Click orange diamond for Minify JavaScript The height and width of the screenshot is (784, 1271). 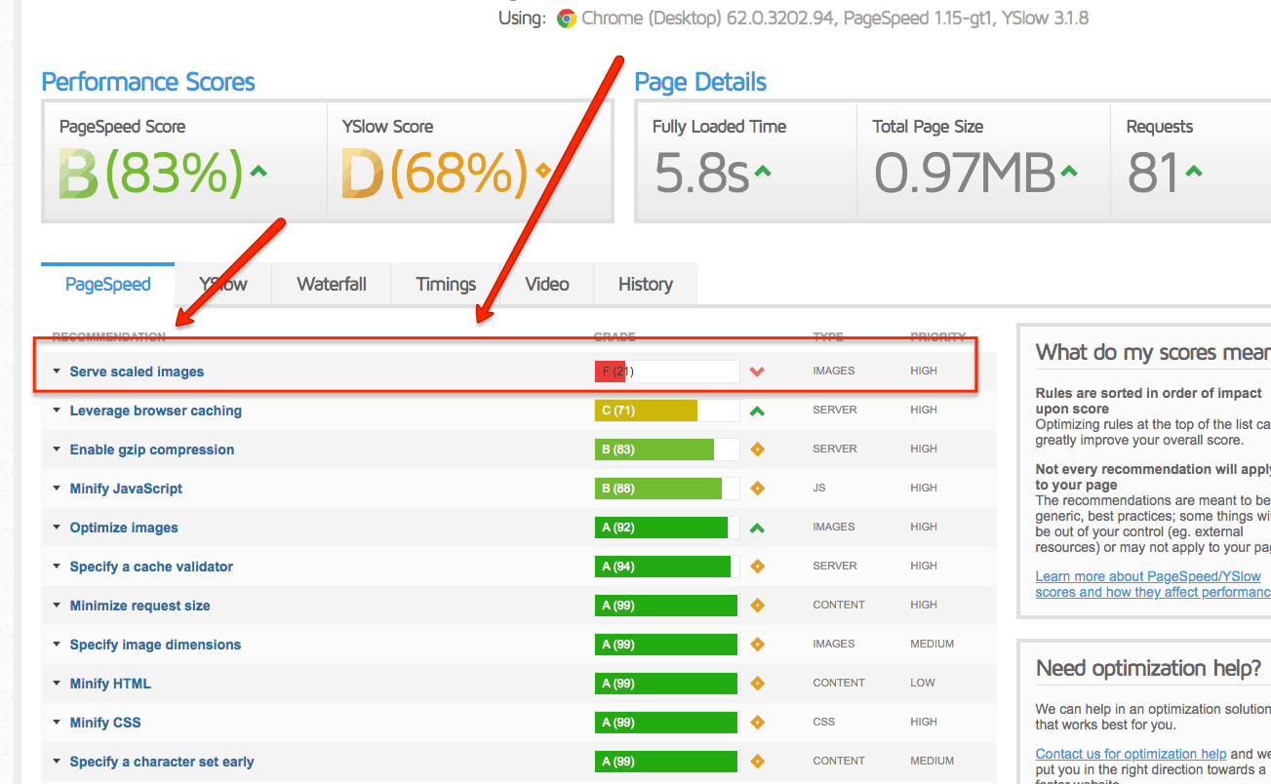757,489
